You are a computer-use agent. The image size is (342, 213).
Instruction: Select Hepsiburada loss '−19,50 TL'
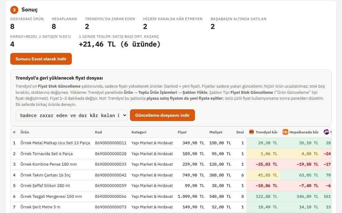tap(307, 164)
